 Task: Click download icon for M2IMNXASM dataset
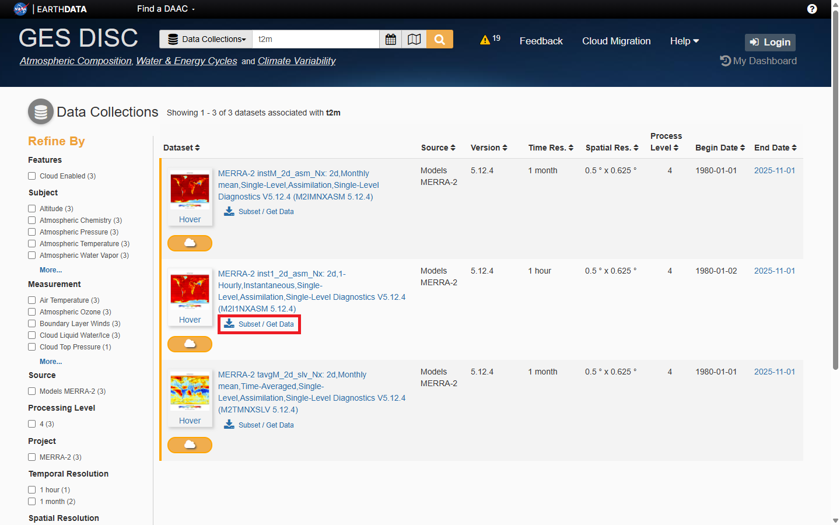(229, 211)
